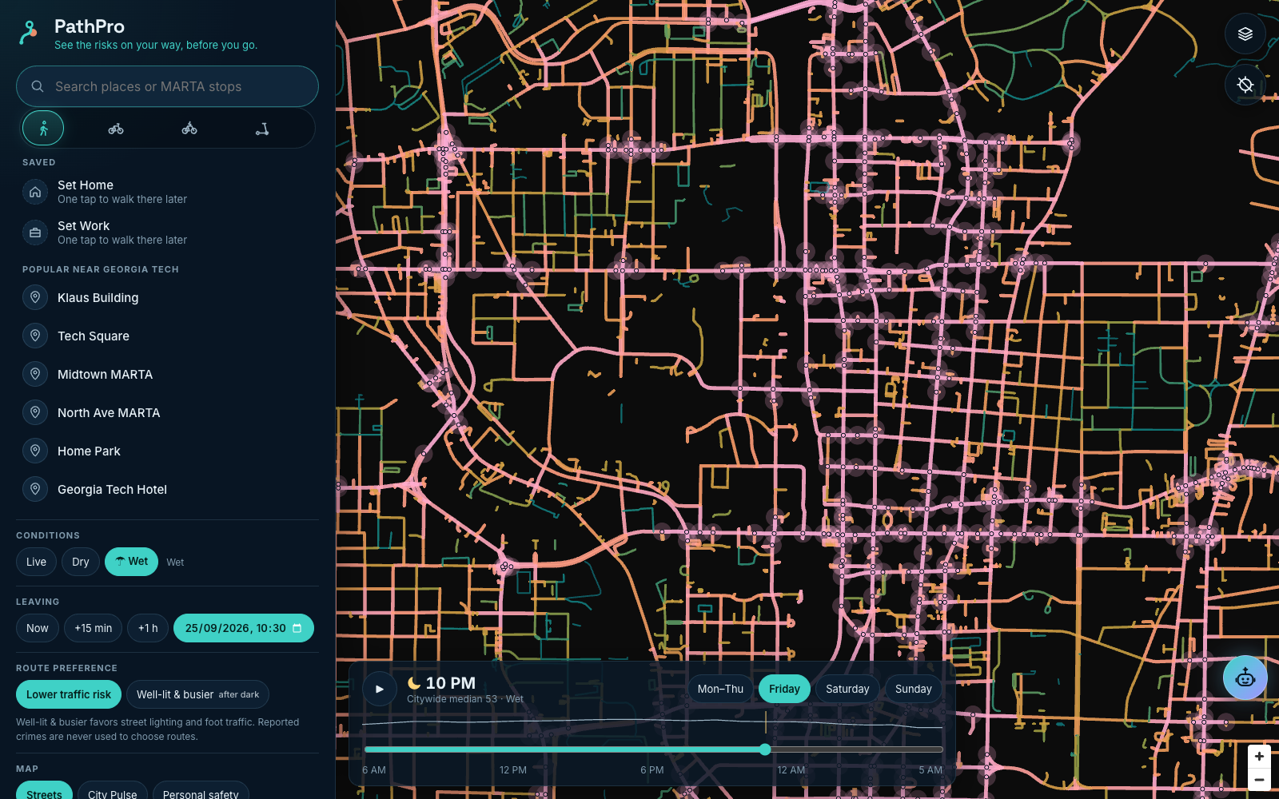Image resolution: width=1279 pixels, height=799 pixels.
Task: Focus the Search places or MARTA stops field
Action: click(x=167, y=86)
